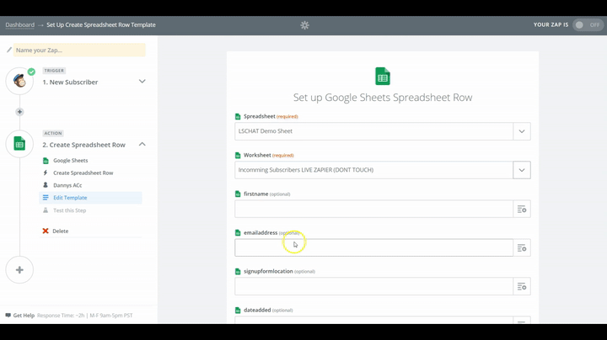Screen dimensions: 607x340
Task: Click the small plus between steps
Action: coord(19,112)
